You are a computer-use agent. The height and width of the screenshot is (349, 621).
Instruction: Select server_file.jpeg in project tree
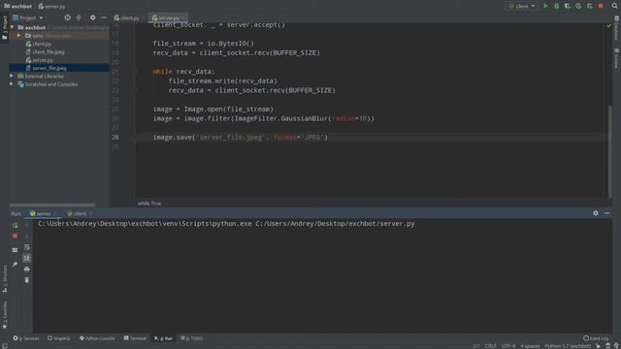pos(47,68)
